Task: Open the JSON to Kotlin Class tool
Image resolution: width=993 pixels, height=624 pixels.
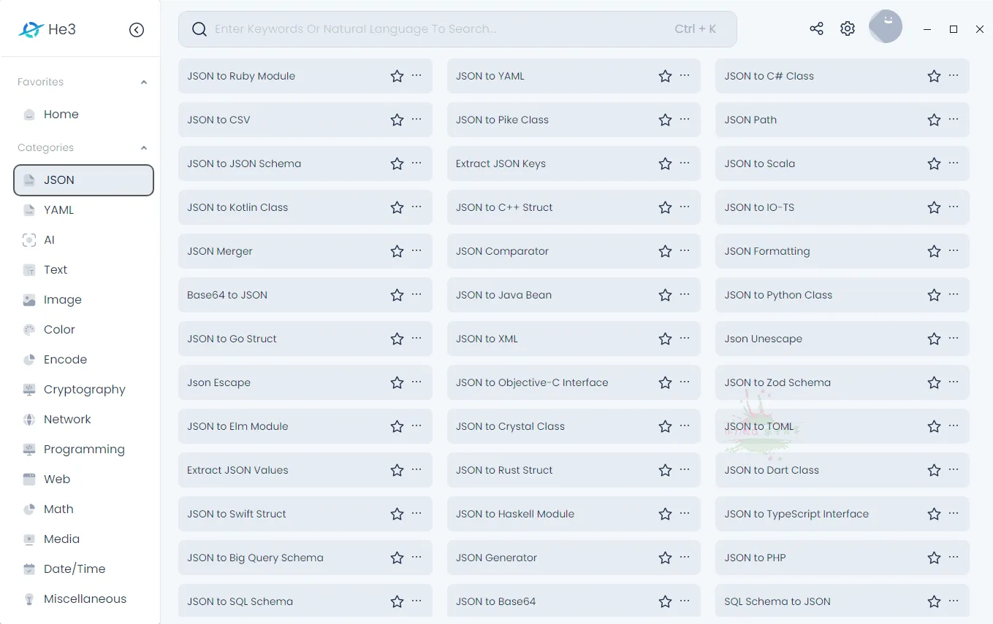Action: 305,207
